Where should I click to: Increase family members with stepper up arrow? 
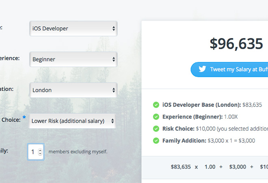[x=40, y=150]
